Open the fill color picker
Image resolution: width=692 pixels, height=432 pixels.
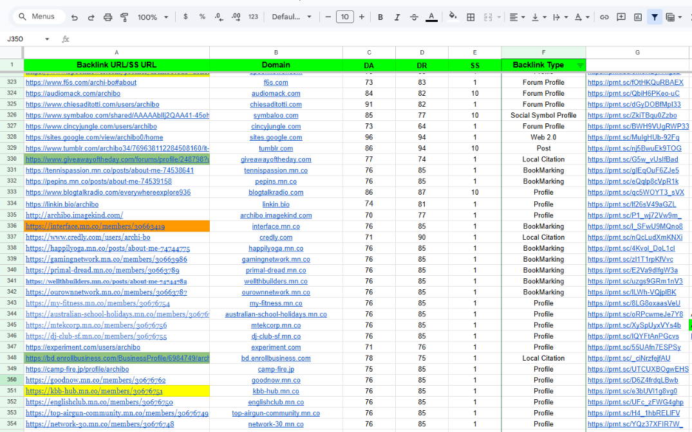(453, 17)
